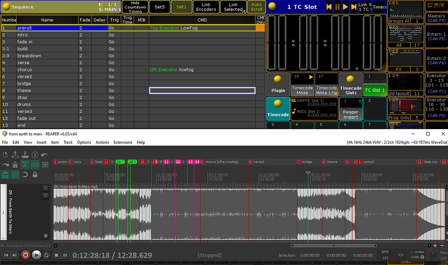The image size is (448, 265).
Task: Click the REAPER Play button
Action: pos(36,255)
